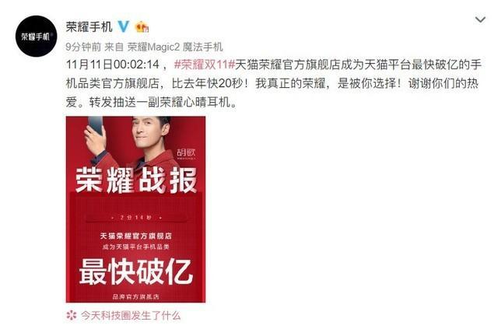
Task: Open the 荣耀Magic2 魔法手机 source link
Action: tap(175, 47)
